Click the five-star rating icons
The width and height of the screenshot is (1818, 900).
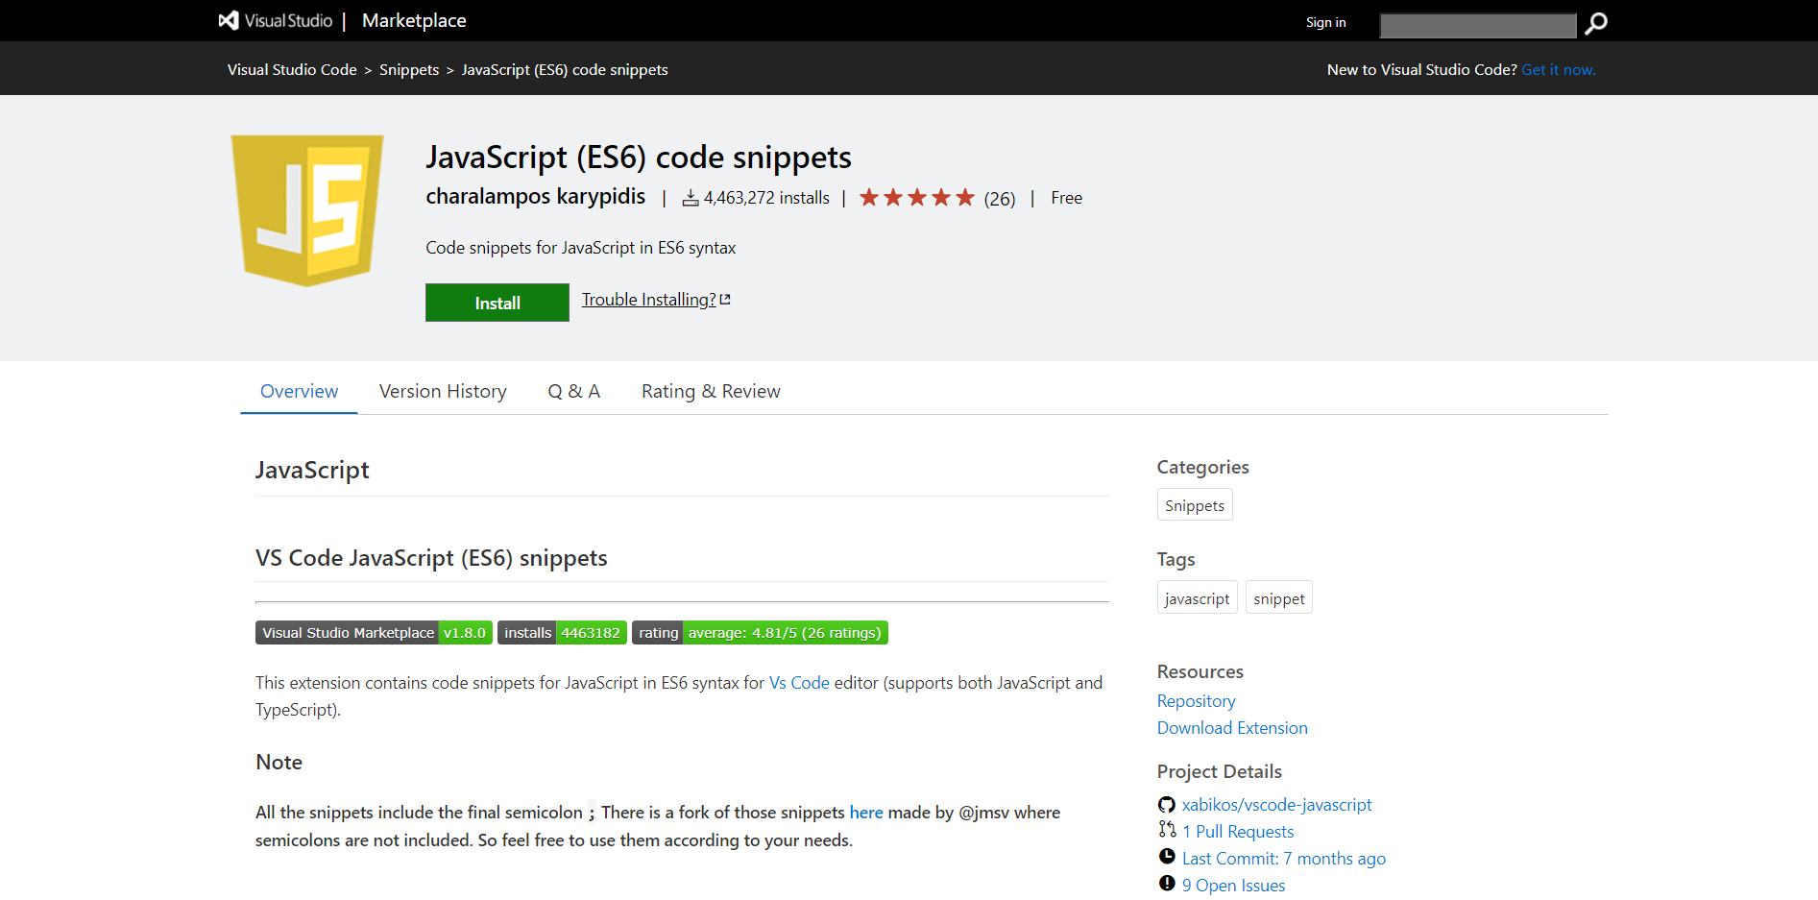coord(917,198)
